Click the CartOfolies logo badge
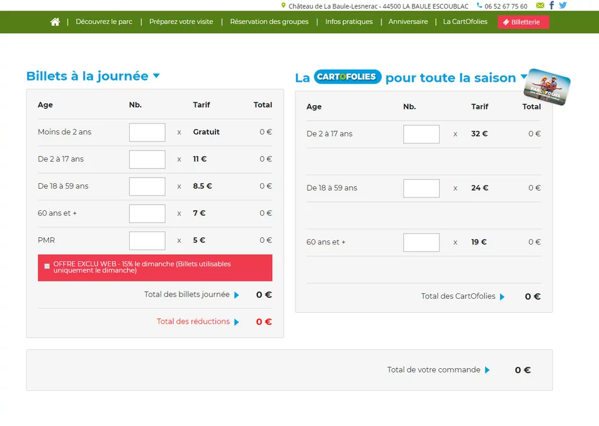The width and height of the screenshot is (599, 426). coord(348,77)
